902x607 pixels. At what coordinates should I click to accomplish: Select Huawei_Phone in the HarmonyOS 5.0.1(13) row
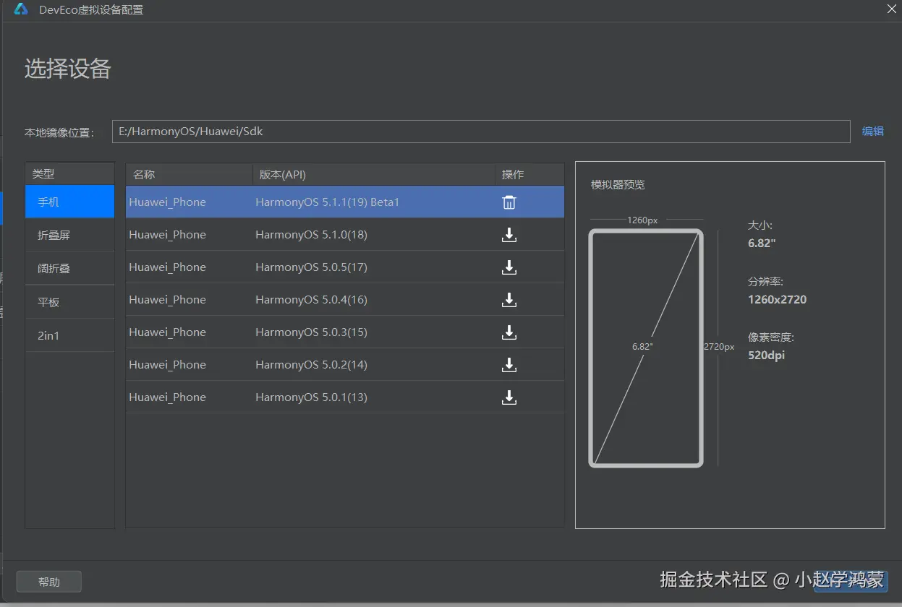pos(167,397)
